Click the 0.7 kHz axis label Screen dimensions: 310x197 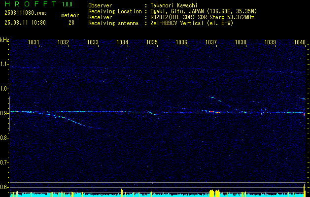pyautogui.click(x=4, y=163)
